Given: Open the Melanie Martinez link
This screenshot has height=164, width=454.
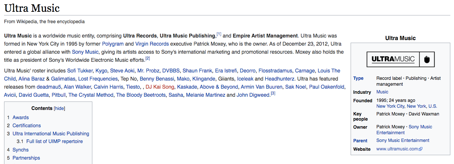Looking at the screenshot, I should (x=206, y=95).
